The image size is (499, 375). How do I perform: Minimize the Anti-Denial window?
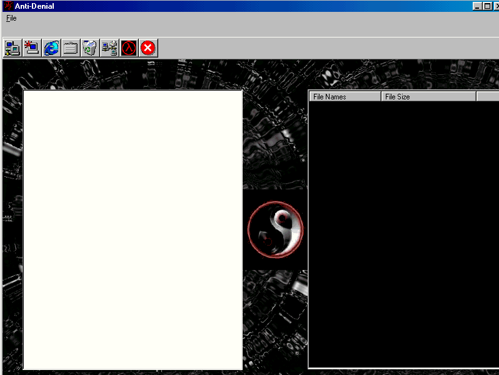[477, 6]
